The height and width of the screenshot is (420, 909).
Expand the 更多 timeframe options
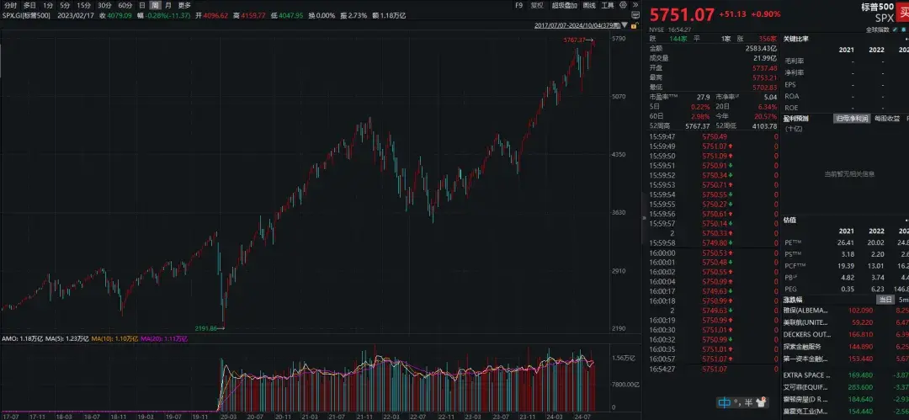[x=184, y=5]
